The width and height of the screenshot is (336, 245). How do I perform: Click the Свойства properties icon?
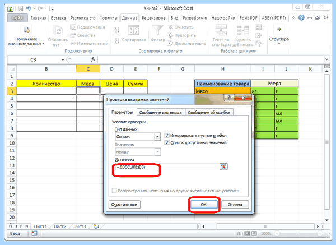73,35
